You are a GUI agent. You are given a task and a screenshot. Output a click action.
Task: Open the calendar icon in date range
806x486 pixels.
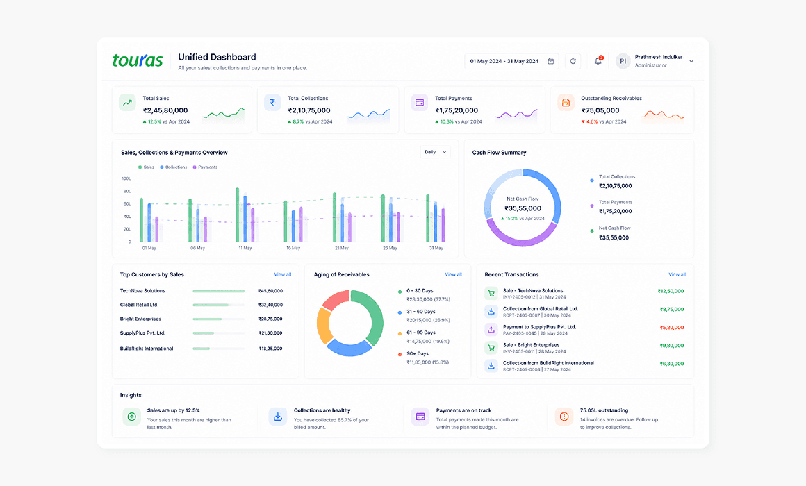click(x=550, y=61)
